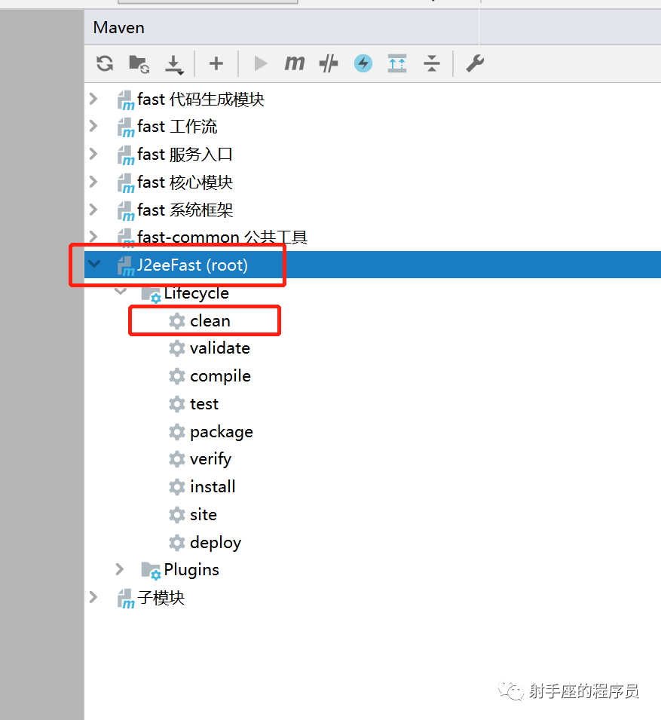The width and height of the screenshot is (661, 720).
Task: Select the compile lifecycle goal
Action: [x=220, y=376]
